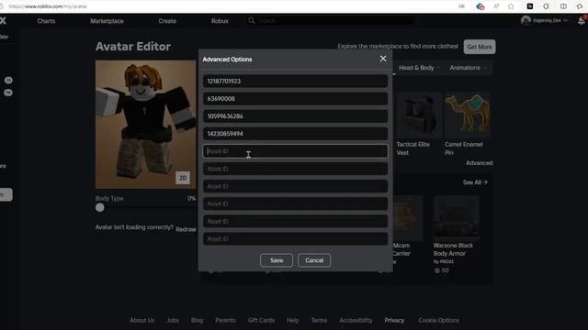Select the field containing 12187701923

click(x=296, y=82)
